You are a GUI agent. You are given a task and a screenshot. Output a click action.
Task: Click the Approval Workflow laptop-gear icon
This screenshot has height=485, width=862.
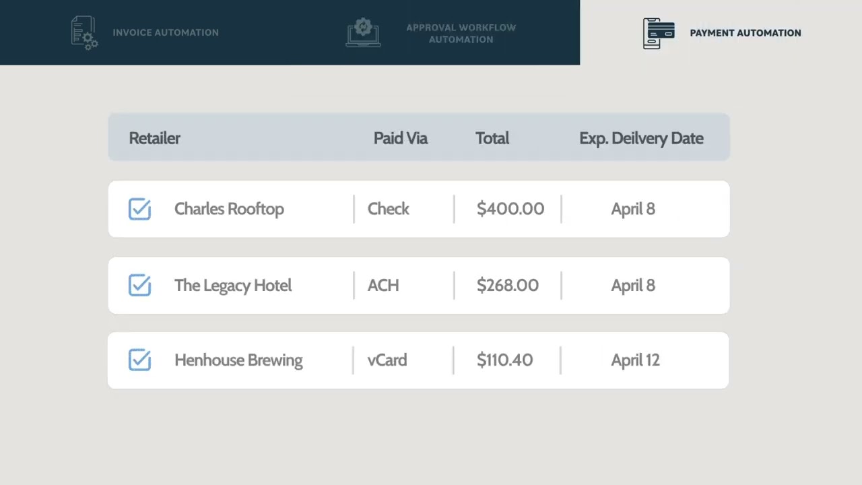coord(363,32)
